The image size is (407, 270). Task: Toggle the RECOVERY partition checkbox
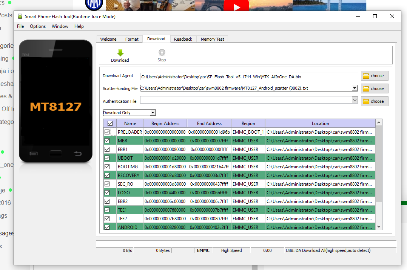click(x=107, y=175)
